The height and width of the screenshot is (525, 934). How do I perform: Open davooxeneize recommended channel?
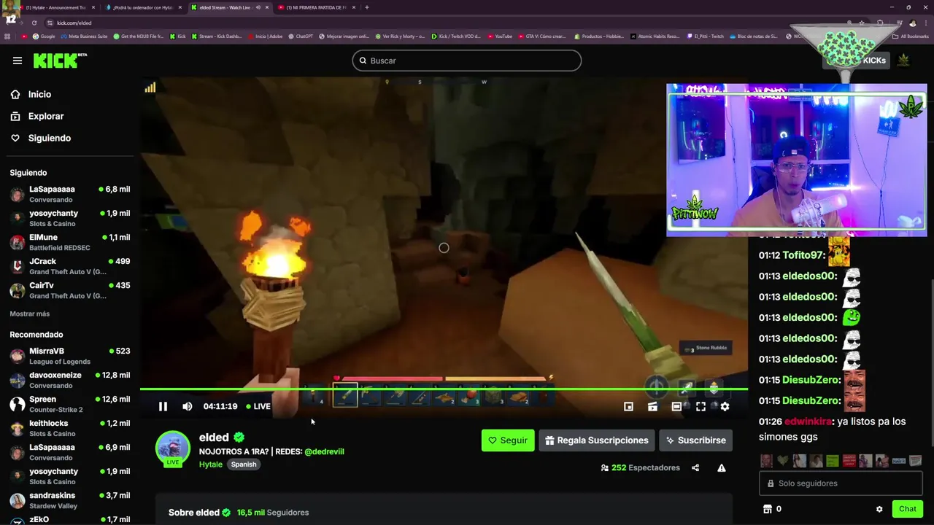pos(70,380)
